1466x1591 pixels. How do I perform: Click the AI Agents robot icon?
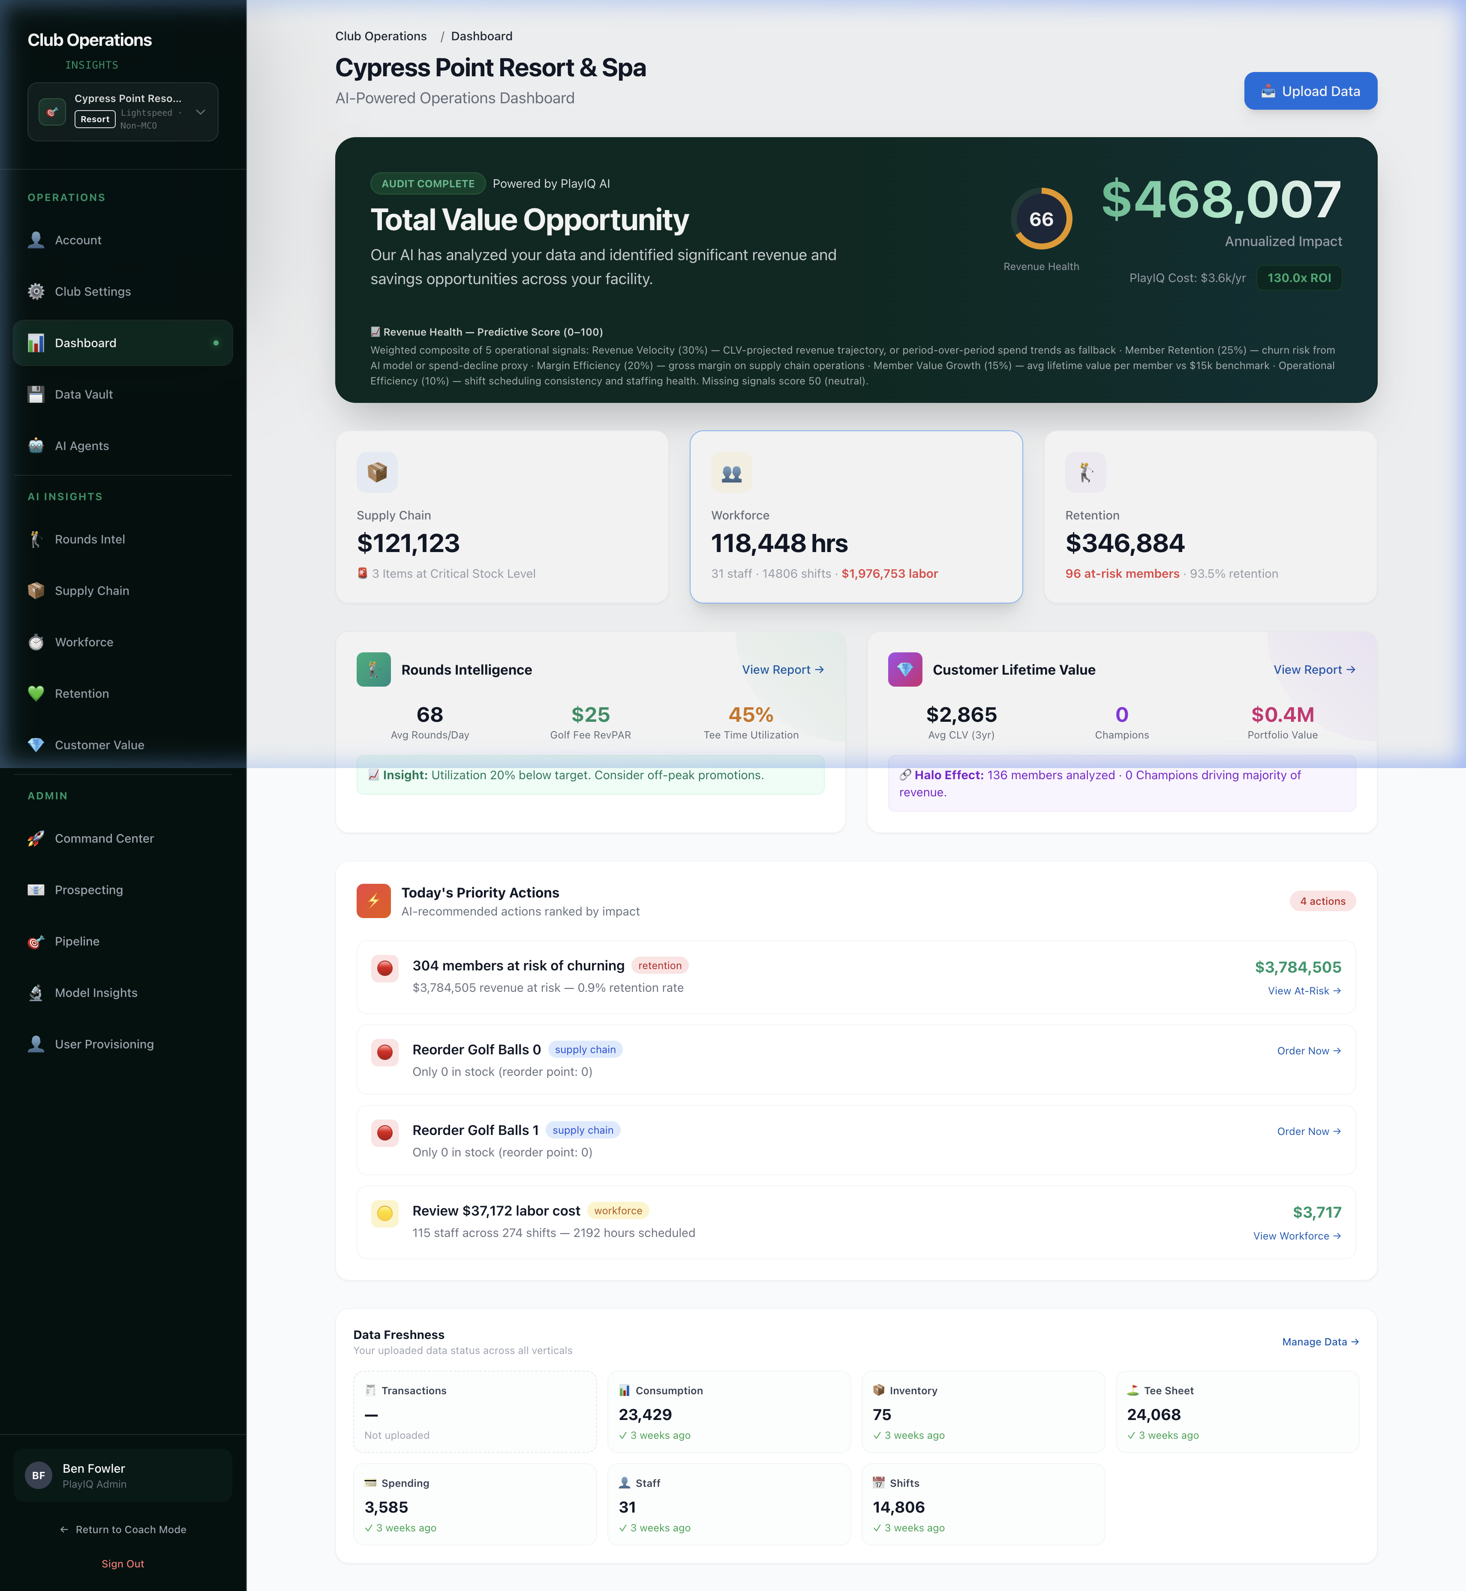click(x=36, y=446)
